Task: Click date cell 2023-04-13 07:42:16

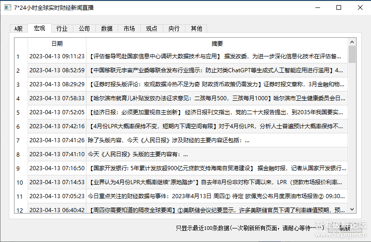Action: coord(57,126)
